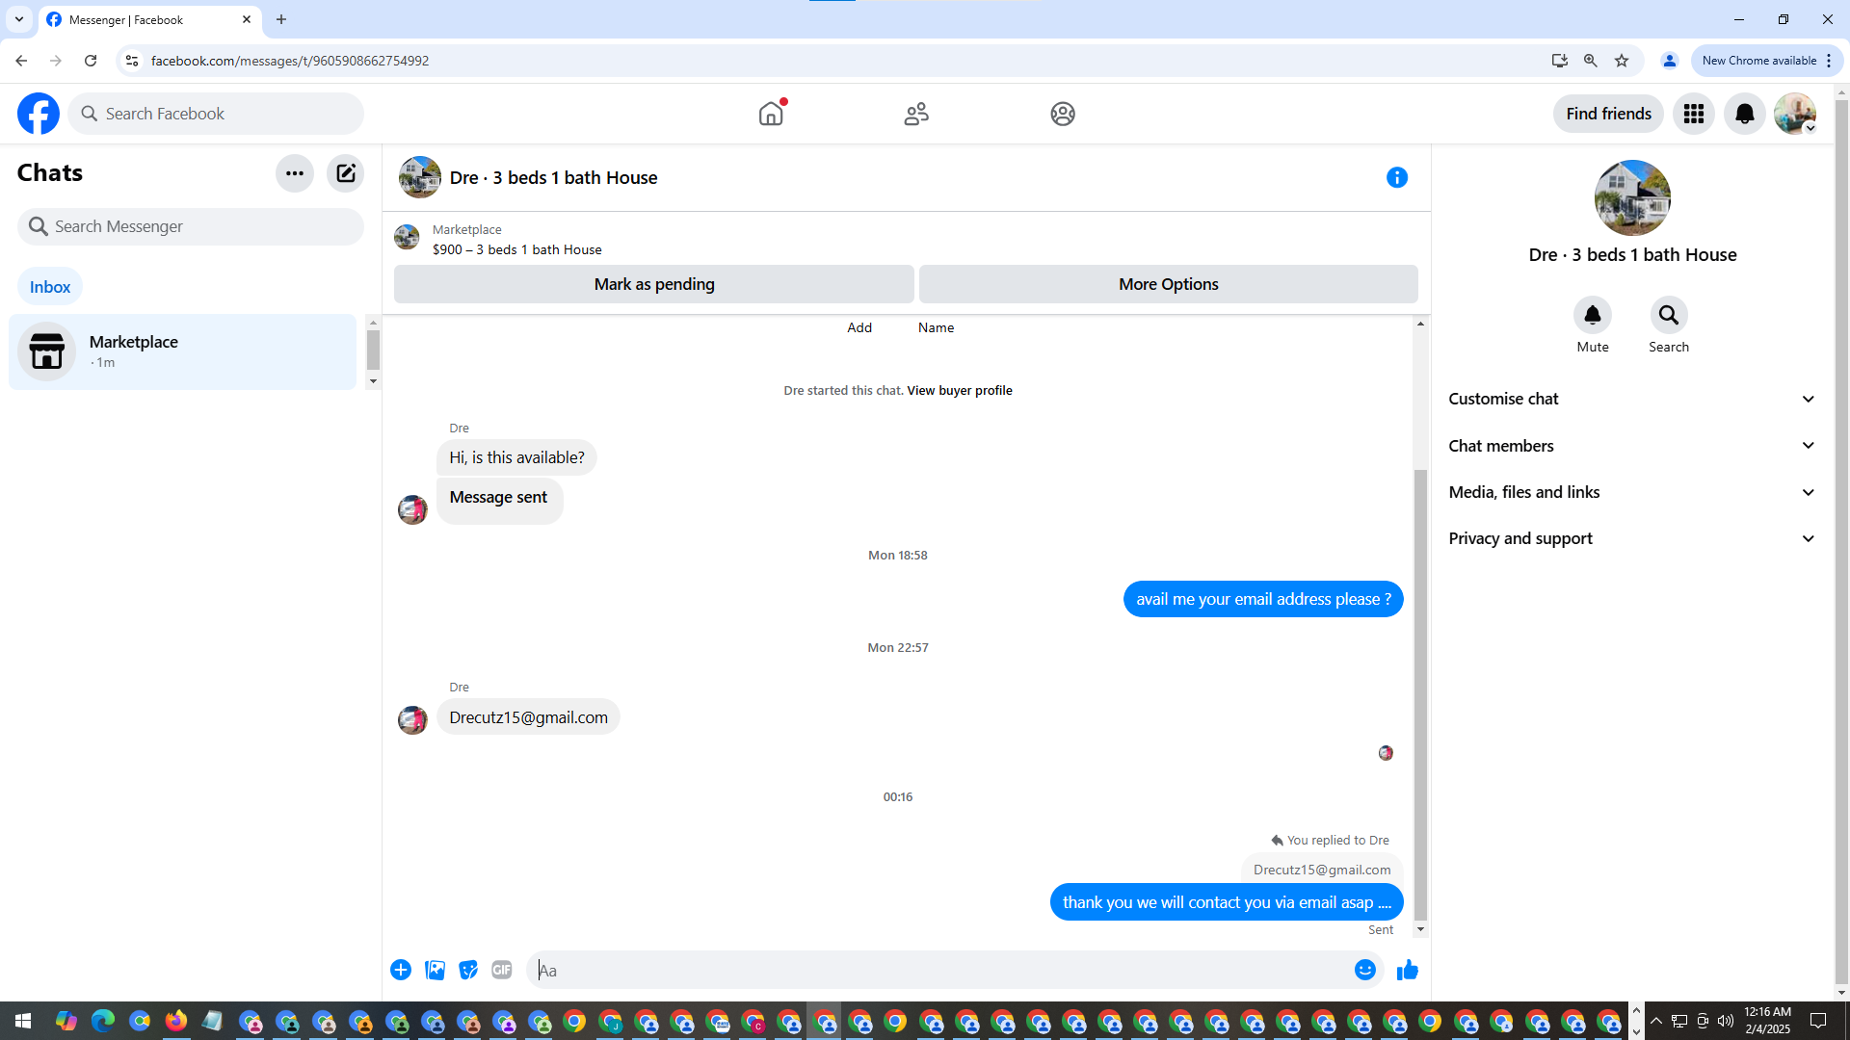This screenshot has height=1040, width=1850.
Task: Click the 'thank you we will contact you' message
Action: point(1227,902)
